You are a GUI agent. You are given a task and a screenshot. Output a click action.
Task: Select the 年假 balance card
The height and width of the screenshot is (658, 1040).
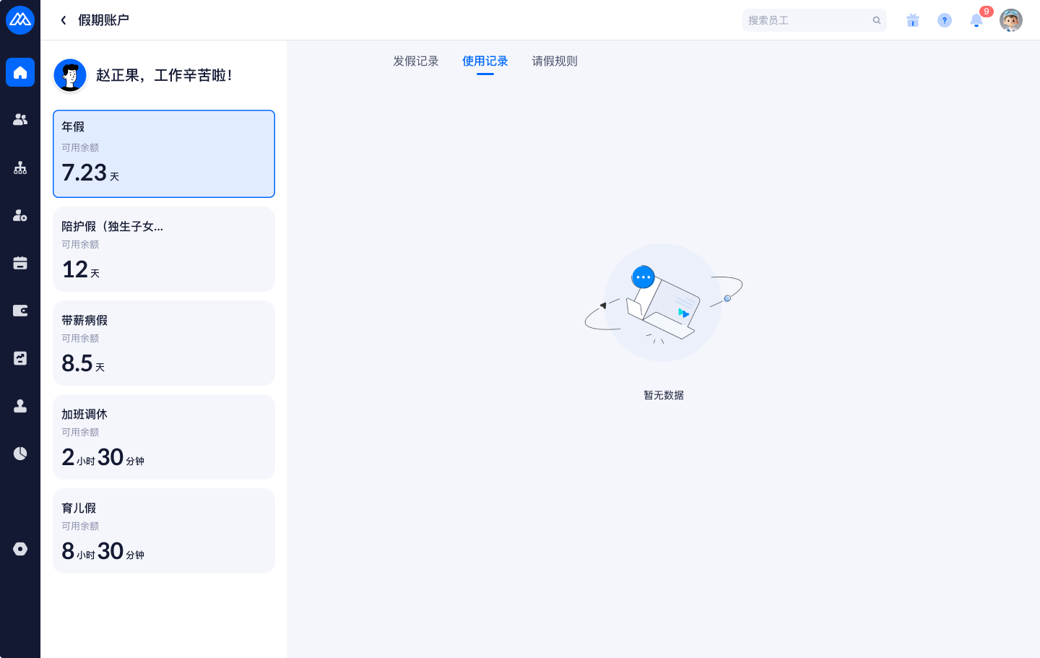point(164,154)
